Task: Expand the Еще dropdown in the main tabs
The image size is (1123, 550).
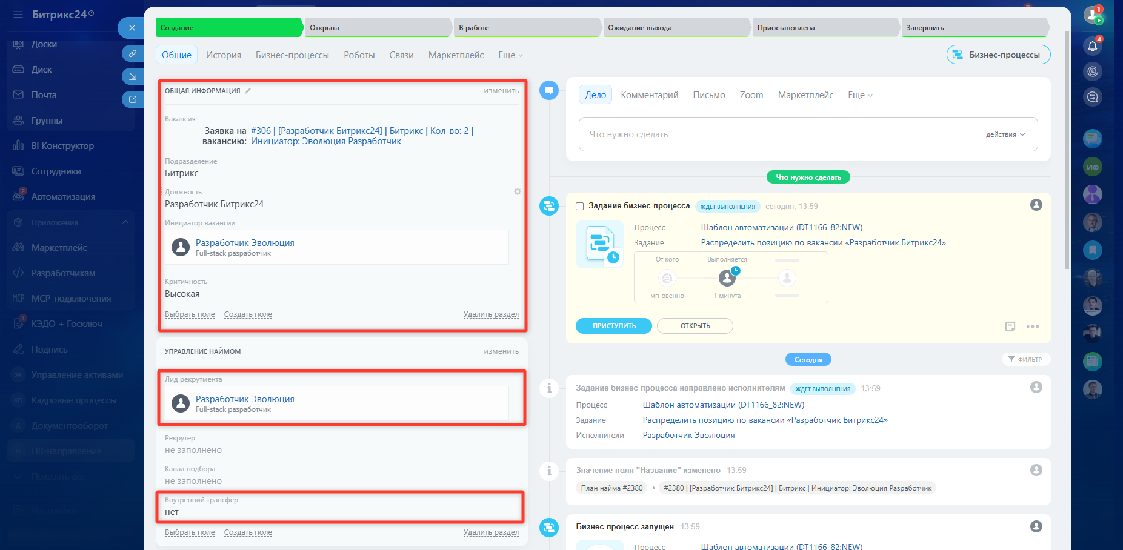Action: 510,55
